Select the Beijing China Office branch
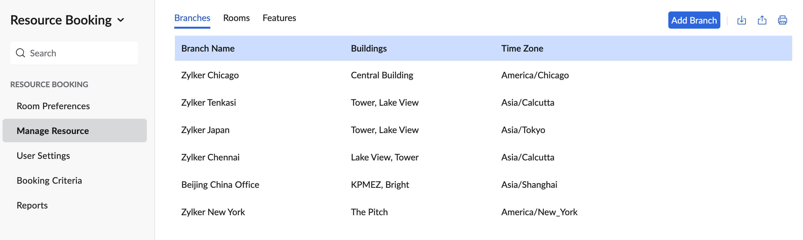Viewport: 803px width, 240px height. coord(220,185)
